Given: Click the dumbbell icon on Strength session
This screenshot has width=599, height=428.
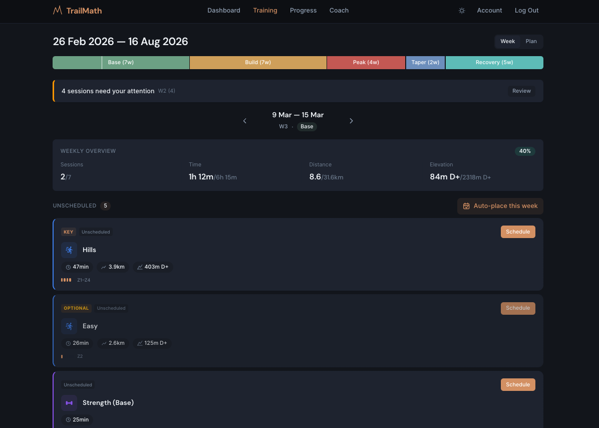Looking at the screenshot, I should [x=69, y=403].
